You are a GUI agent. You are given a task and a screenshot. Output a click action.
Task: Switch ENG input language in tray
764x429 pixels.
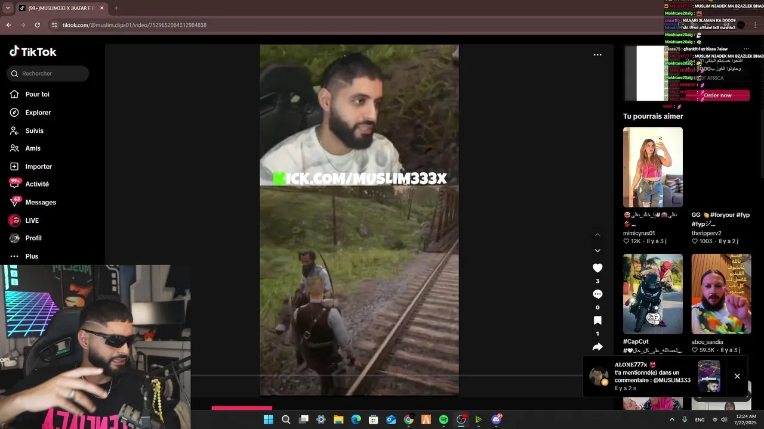700,419
